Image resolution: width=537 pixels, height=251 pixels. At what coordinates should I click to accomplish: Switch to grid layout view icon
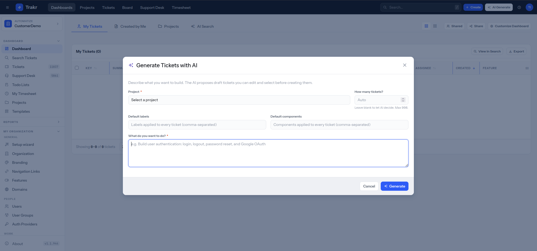(435, 26)
